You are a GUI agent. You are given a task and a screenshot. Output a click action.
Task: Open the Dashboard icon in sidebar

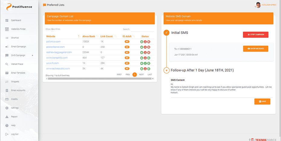pos(7,20)
